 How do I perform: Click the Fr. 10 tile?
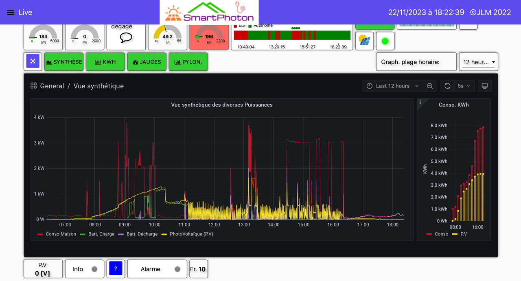click(x=198, y=269)
